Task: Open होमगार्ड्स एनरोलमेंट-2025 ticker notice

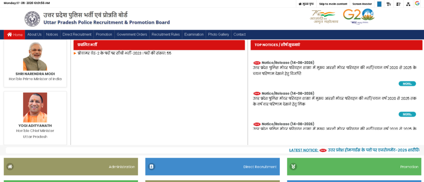Action: pyautogui.click(x=374, y=150)
